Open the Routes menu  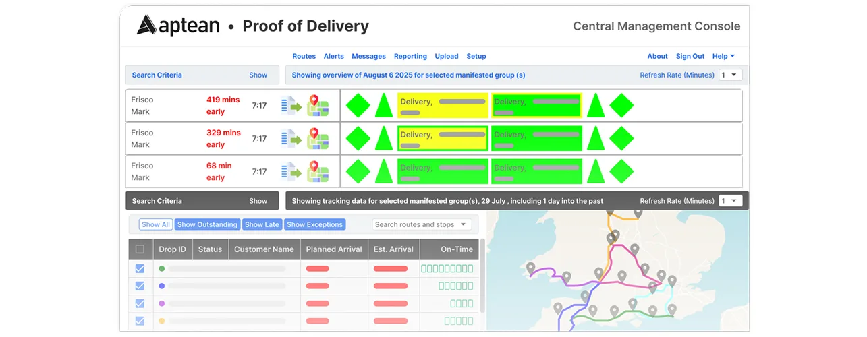click(304, 57)
